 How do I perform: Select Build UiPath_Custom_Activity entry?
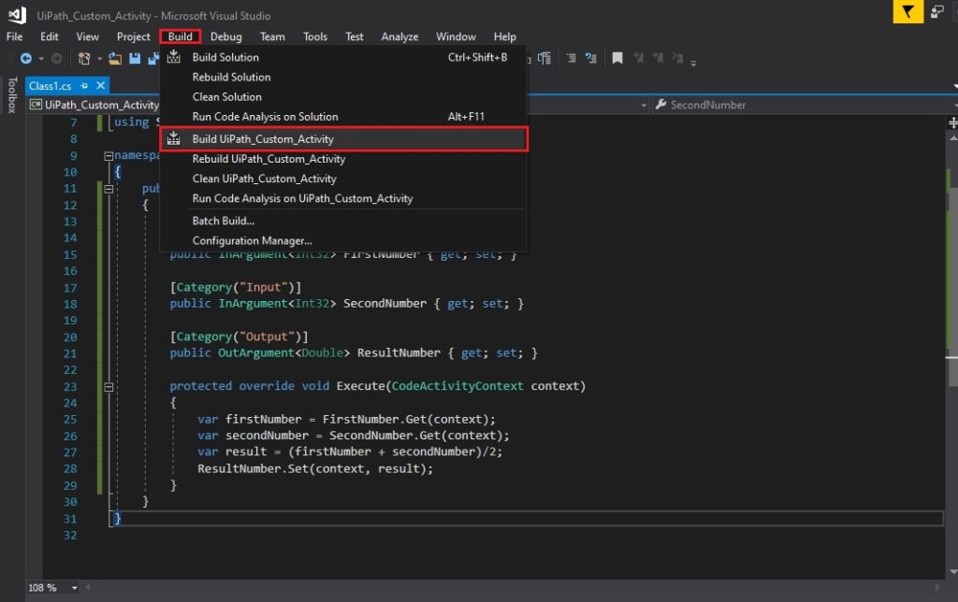pyautogui.click(x=343, y=139)
